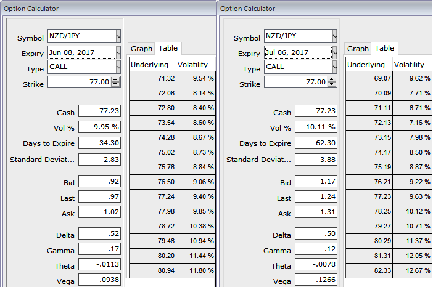Image resolution: width=433 pixels, height=287 pixels.
Task: Click Theta field showing -.0113
Action: 100,265
